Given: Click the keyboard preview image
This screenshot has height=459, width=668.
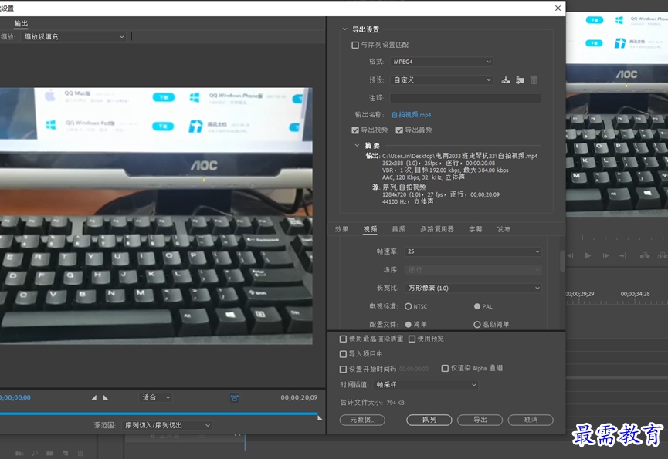Looking at the screenshot, I should pyautogui.click(x=156, y=216).
